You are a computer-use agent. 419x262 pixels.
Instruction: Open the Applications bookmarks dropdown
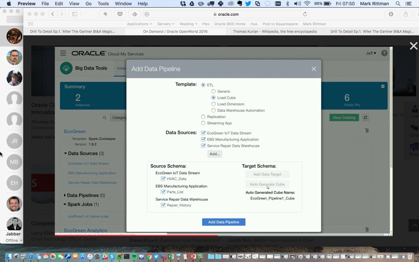coord(139,24)
